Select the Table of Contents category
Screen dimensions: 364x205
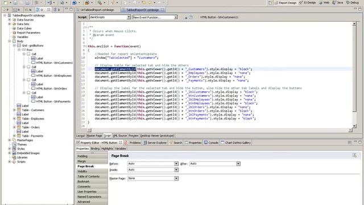tap(92, 177)
